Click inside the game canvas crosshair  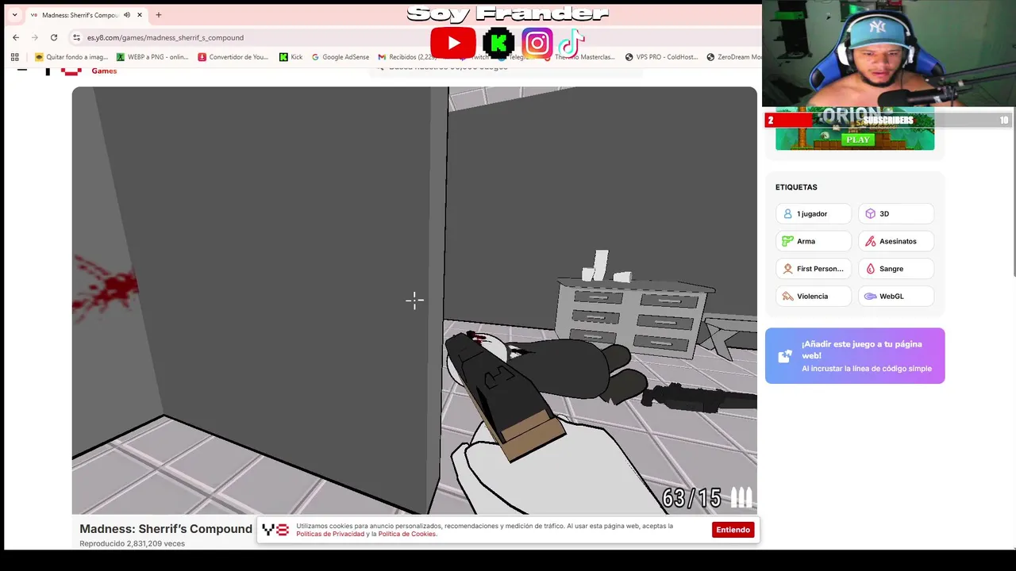(414, 300)
